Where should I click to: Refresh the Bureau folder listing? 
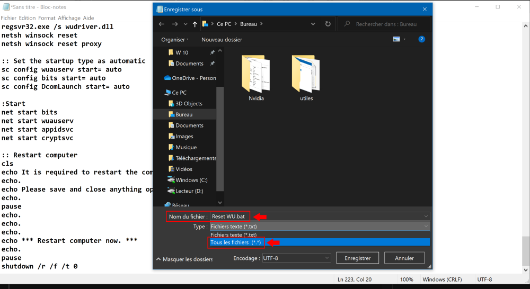pos(328,24)
